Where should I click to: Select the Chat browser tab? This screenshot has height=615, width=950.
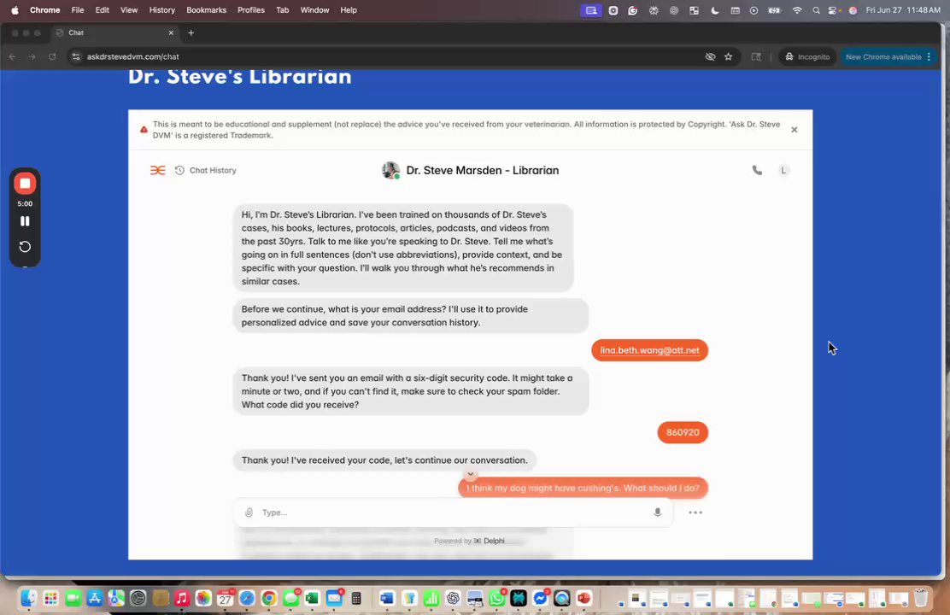click(x=115, y=32)
